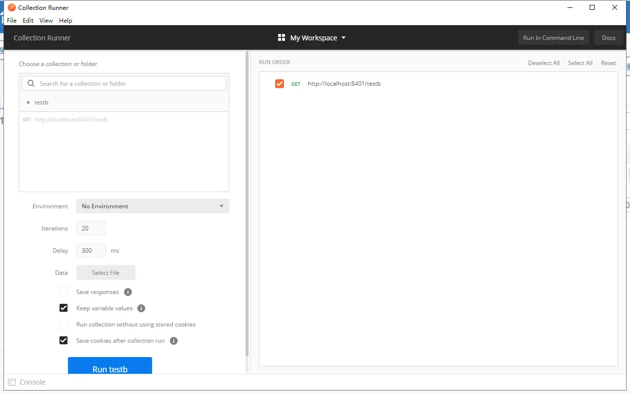Collapse the testb collection back arrow
The height and width of the screenshot is (394, 630).
coord(28,102)
